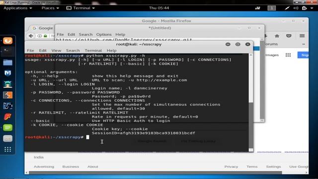Open the Terminal app menu in top panel
Screen dimensions: 318x179
(80, 8)
